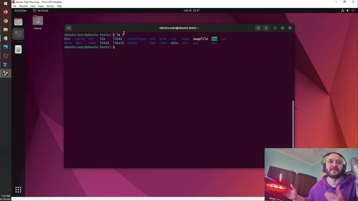
Task: Launch Firefox from Windows taskbar
Action: (6, 12)
